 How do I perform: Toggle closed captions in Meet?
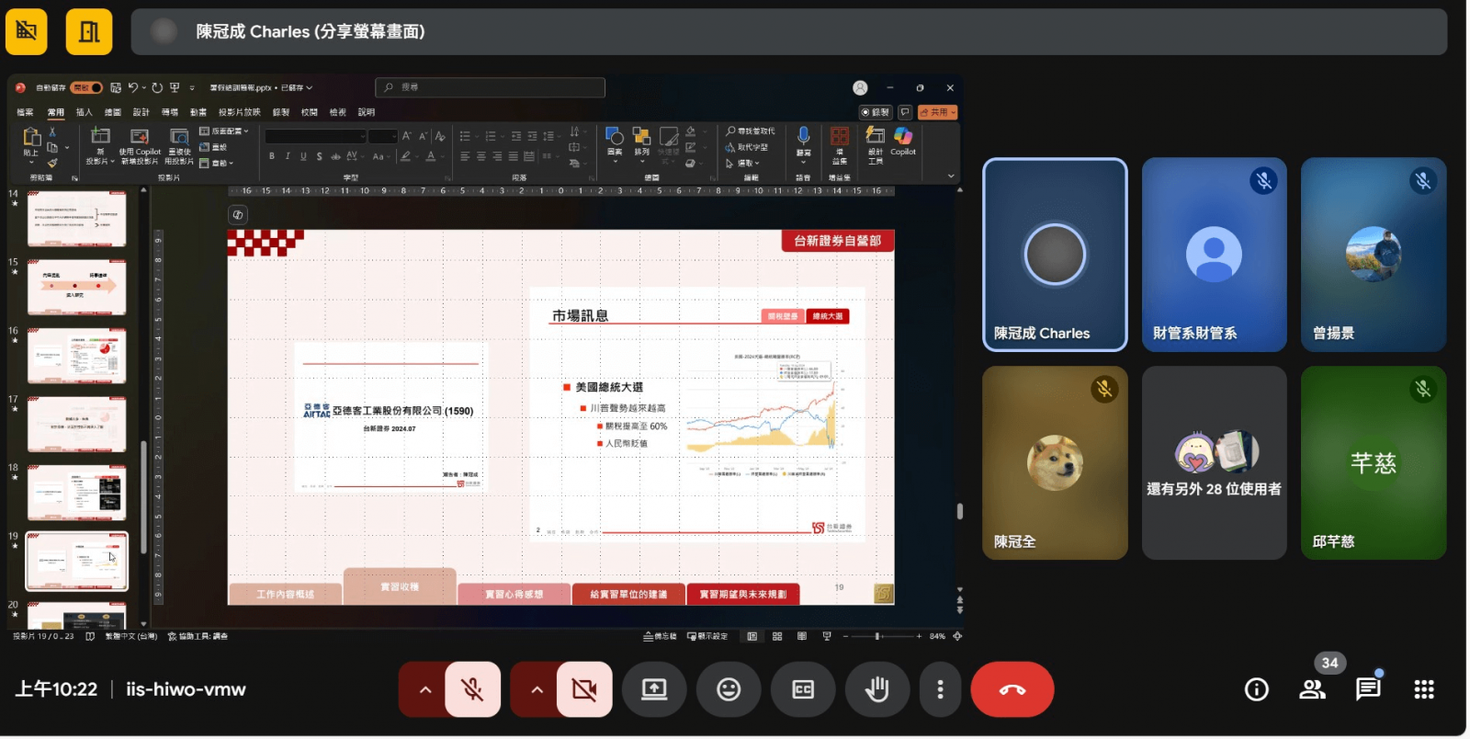(803, 689)
